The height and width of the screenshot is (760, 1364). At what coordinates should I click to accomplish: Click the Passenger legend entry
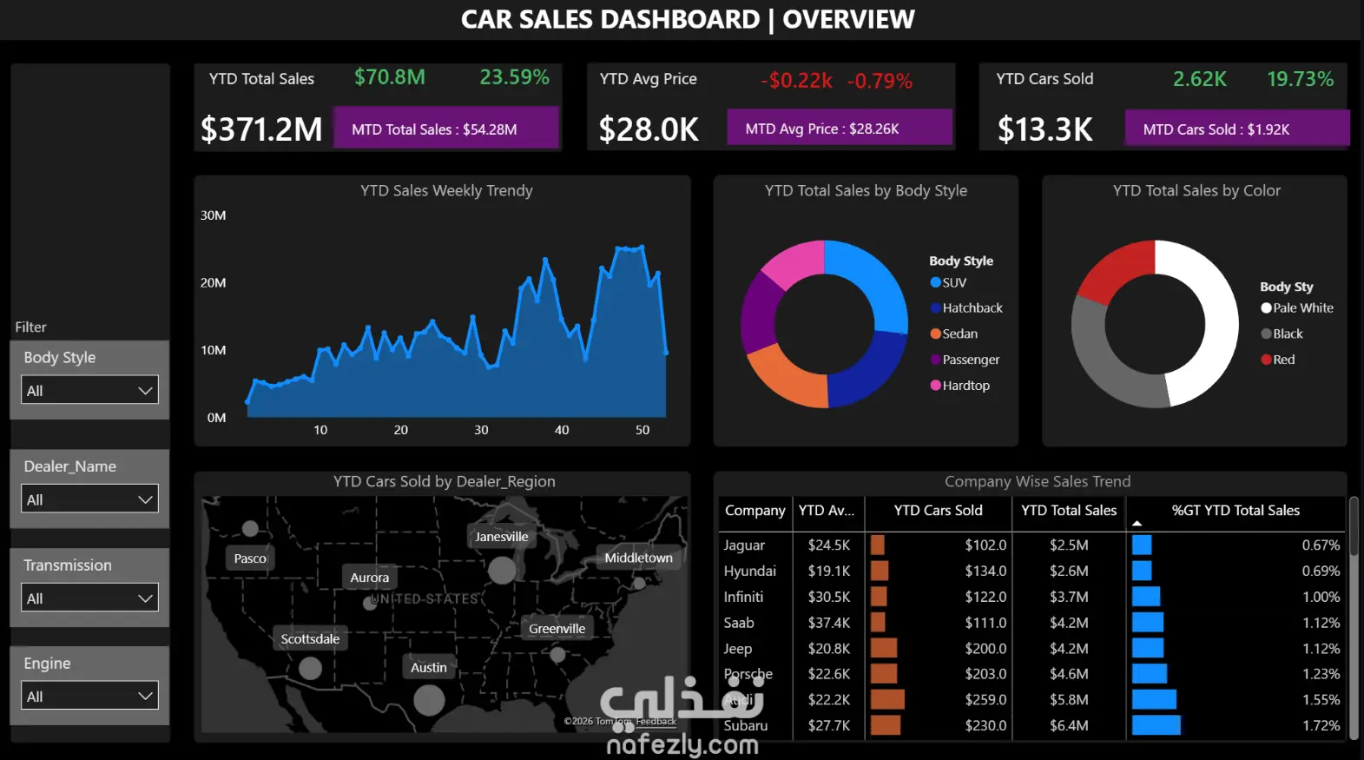pyautogui.click(x=965, y=360)
